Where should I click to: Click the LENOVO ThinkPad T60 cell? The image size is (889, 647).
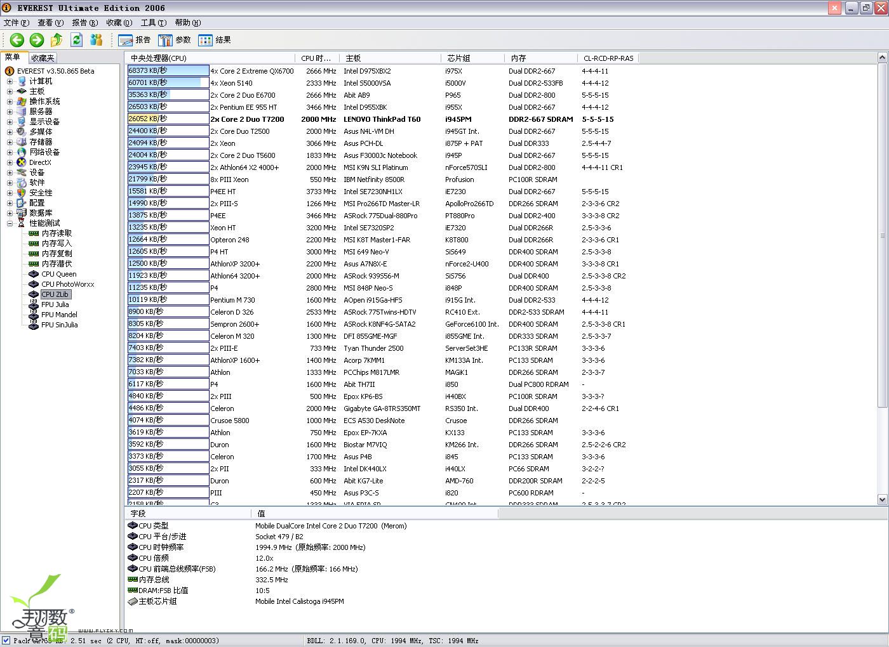(382, 119)
